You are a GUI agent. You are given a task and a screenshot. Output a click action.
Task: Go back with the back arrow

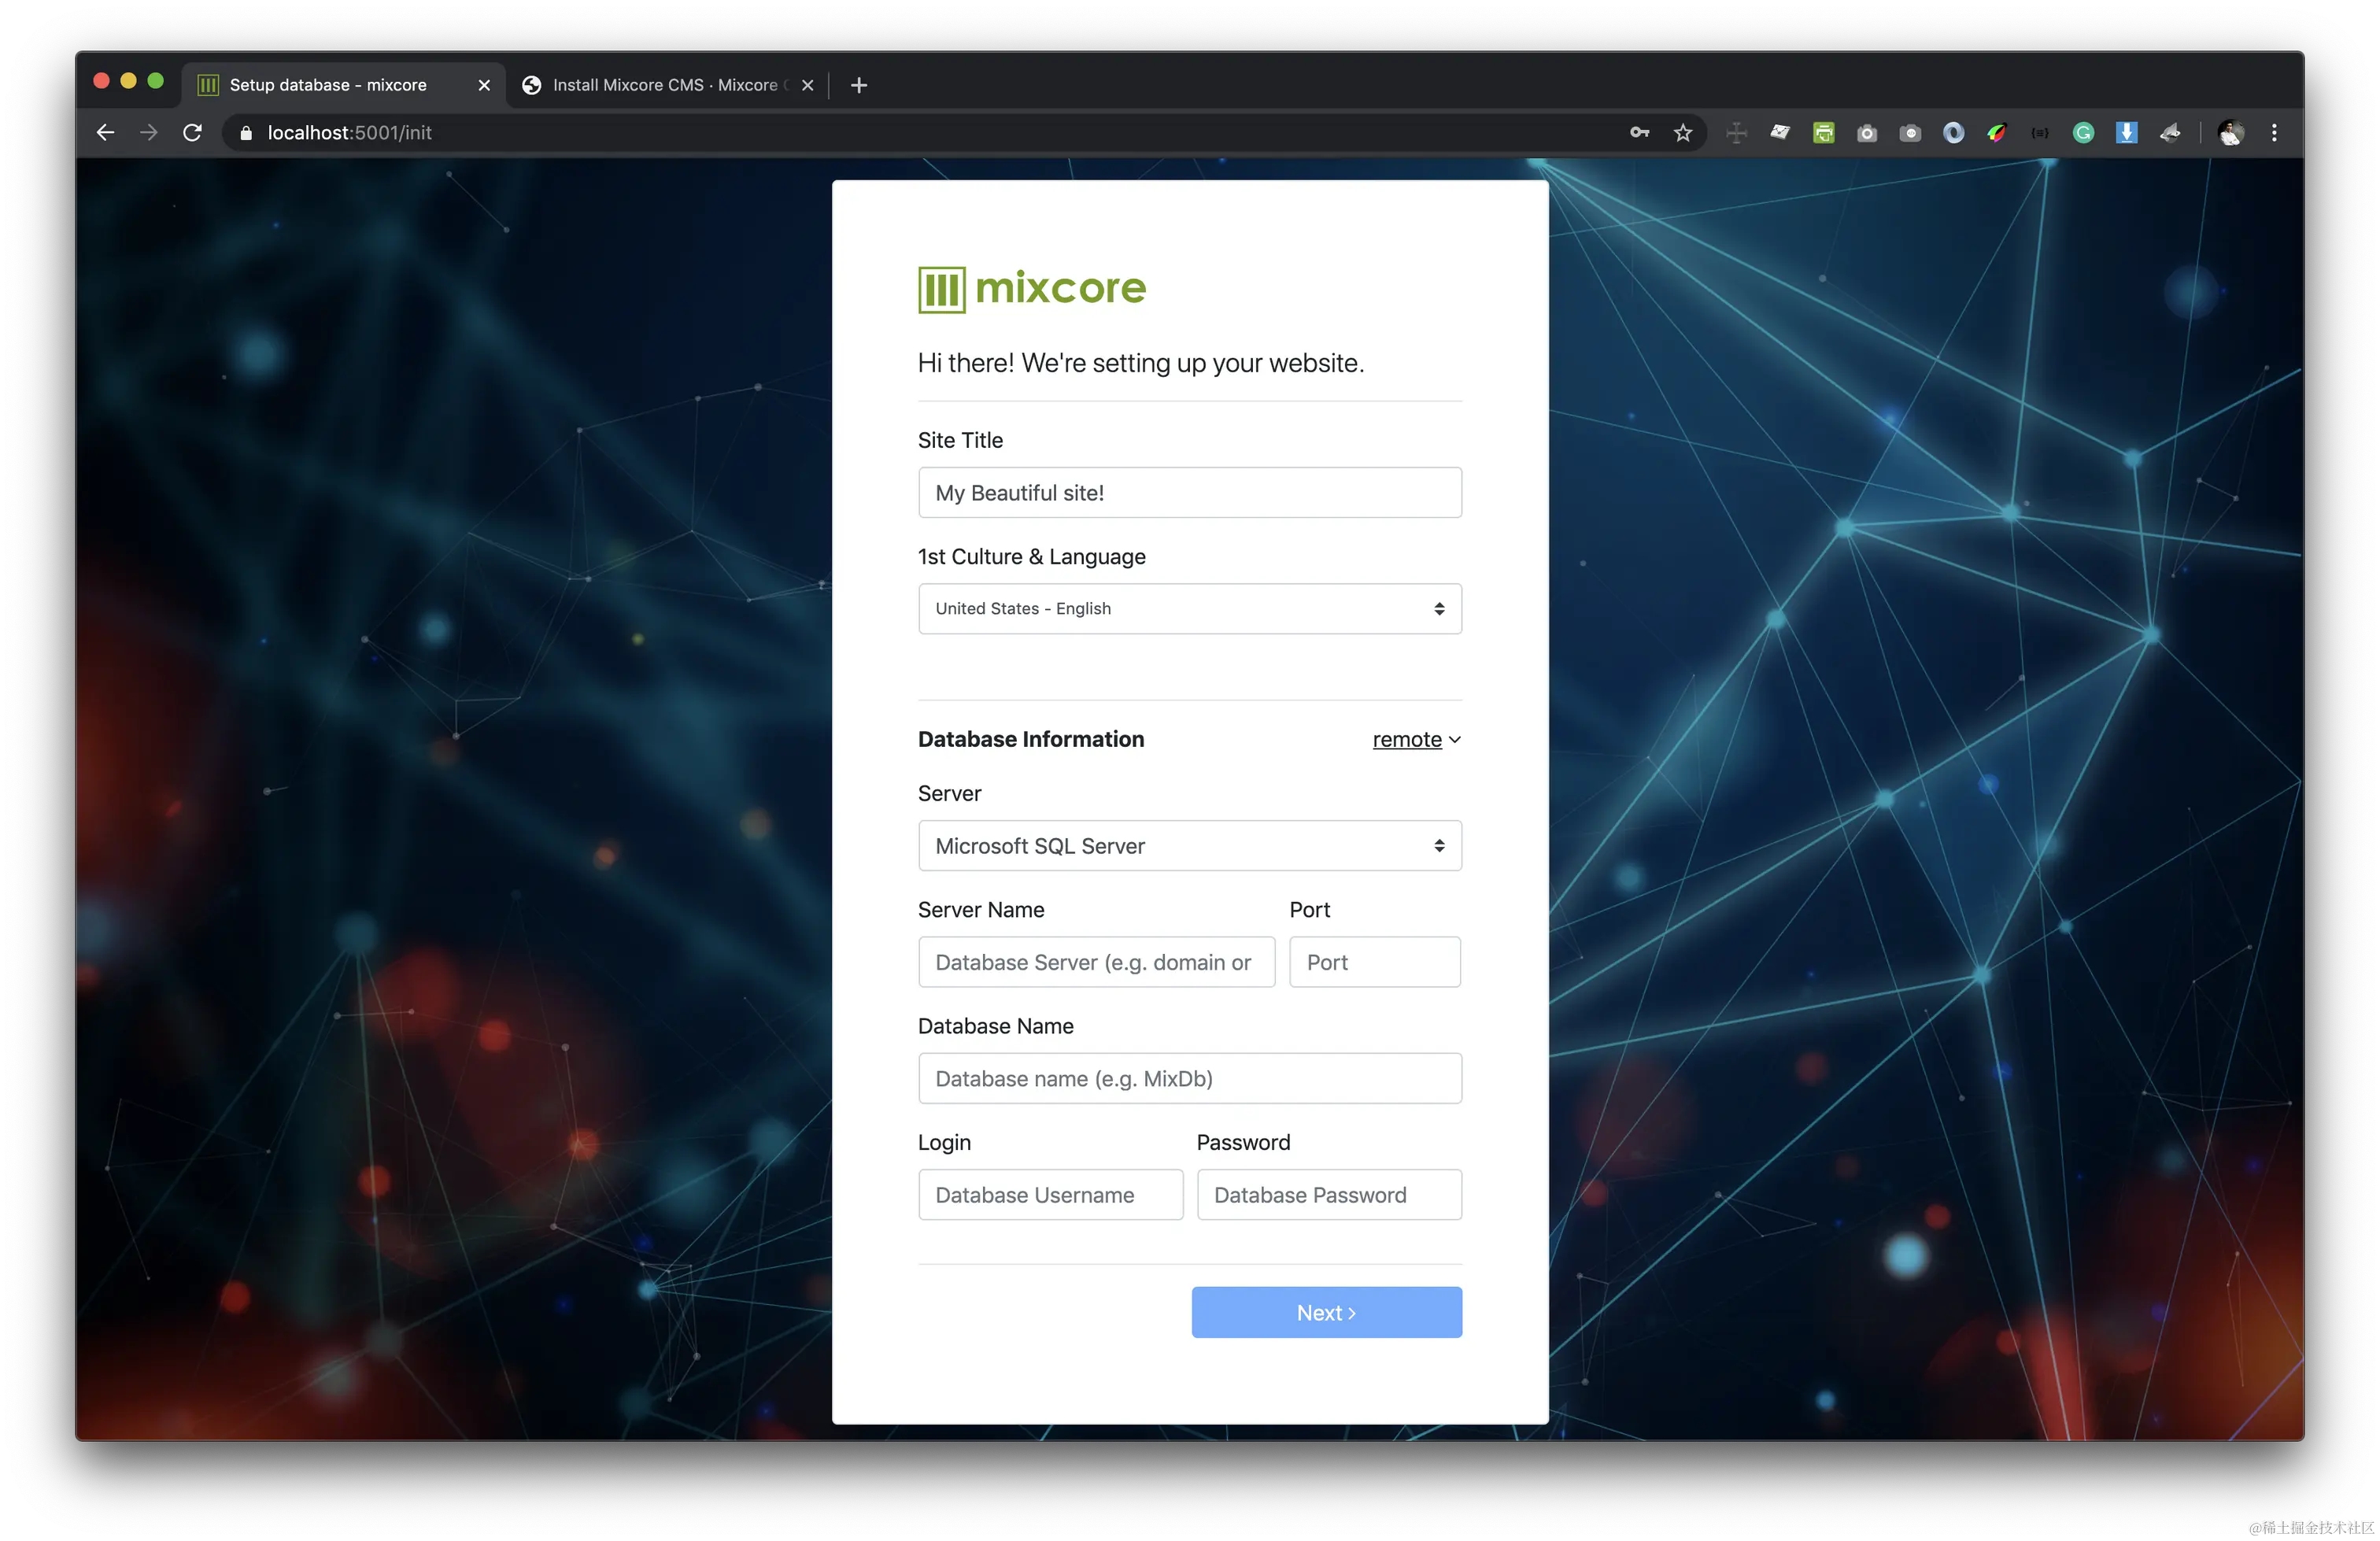click(x=105, y=133)
